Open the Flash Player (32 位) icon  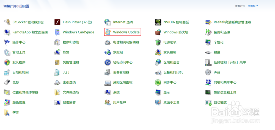[x=57, y=22]
